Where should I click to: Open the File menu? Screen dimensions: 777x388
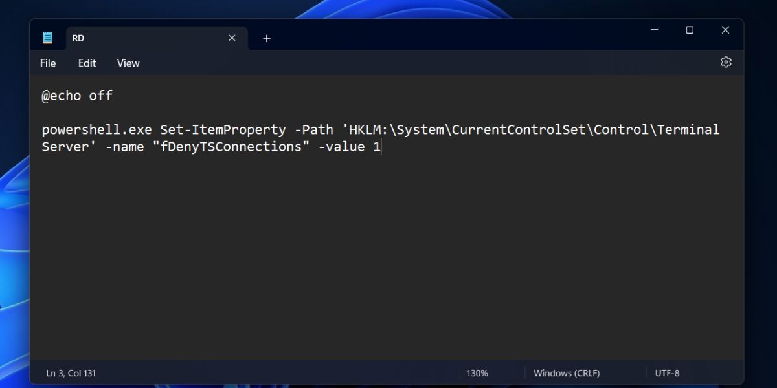pyautogui.click(x=48, y=63)
